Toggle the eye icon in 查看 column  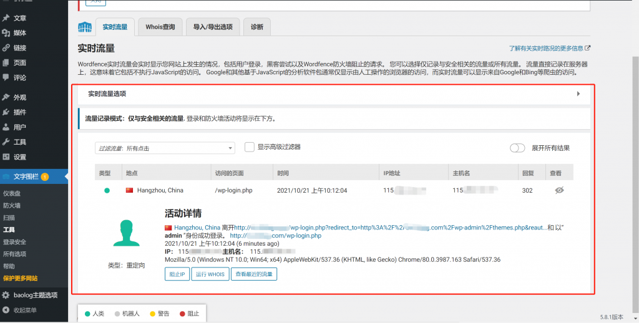tap(559, 190)
